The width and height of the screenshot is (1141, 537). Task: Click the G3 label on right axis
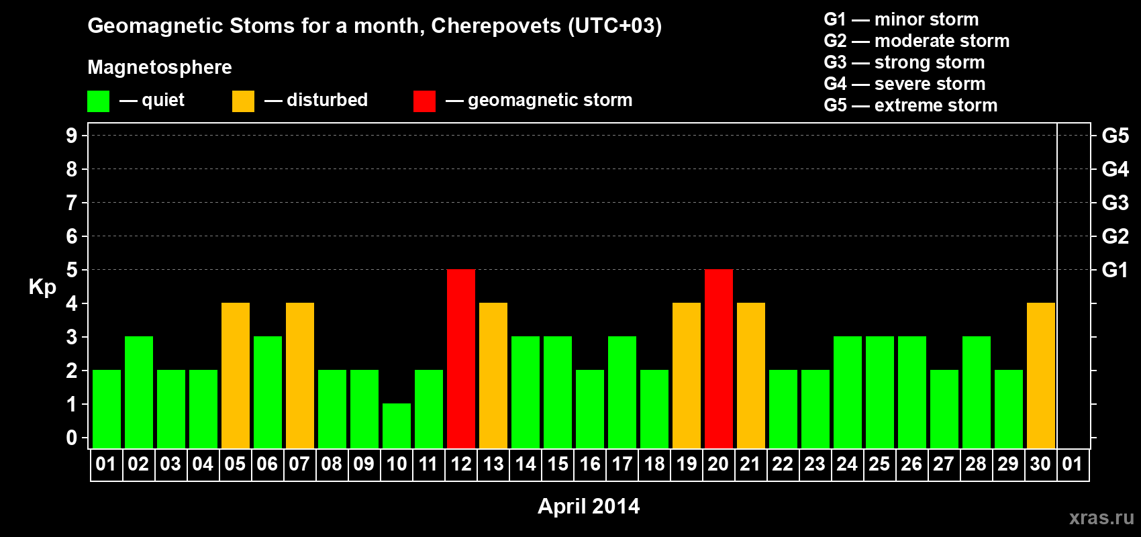[x=1115, y=203]
